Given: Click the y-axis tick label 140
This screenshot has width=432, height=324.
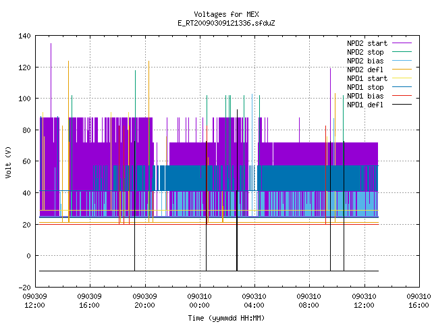Looking at the screenshot, I should tap(24, 36).
